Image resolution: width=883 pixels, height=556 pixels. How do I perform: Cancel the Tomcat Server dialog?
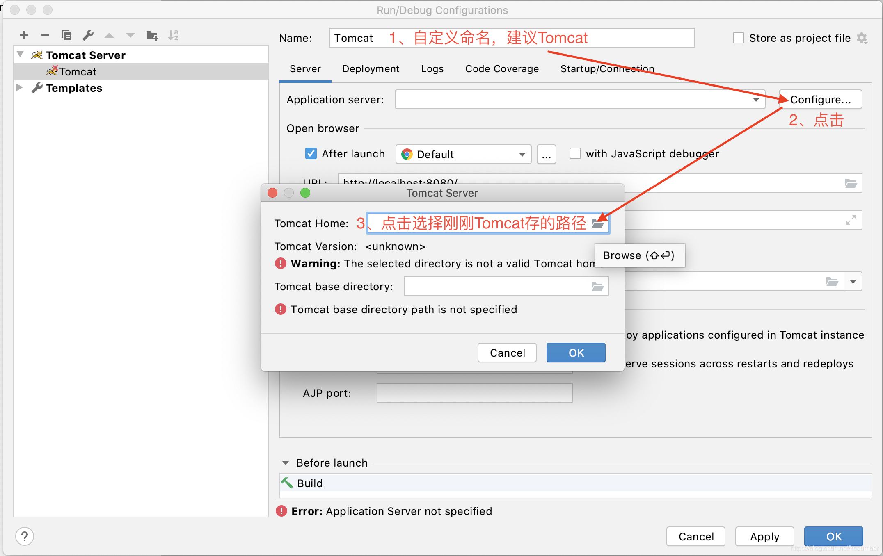tap(507, 353)
